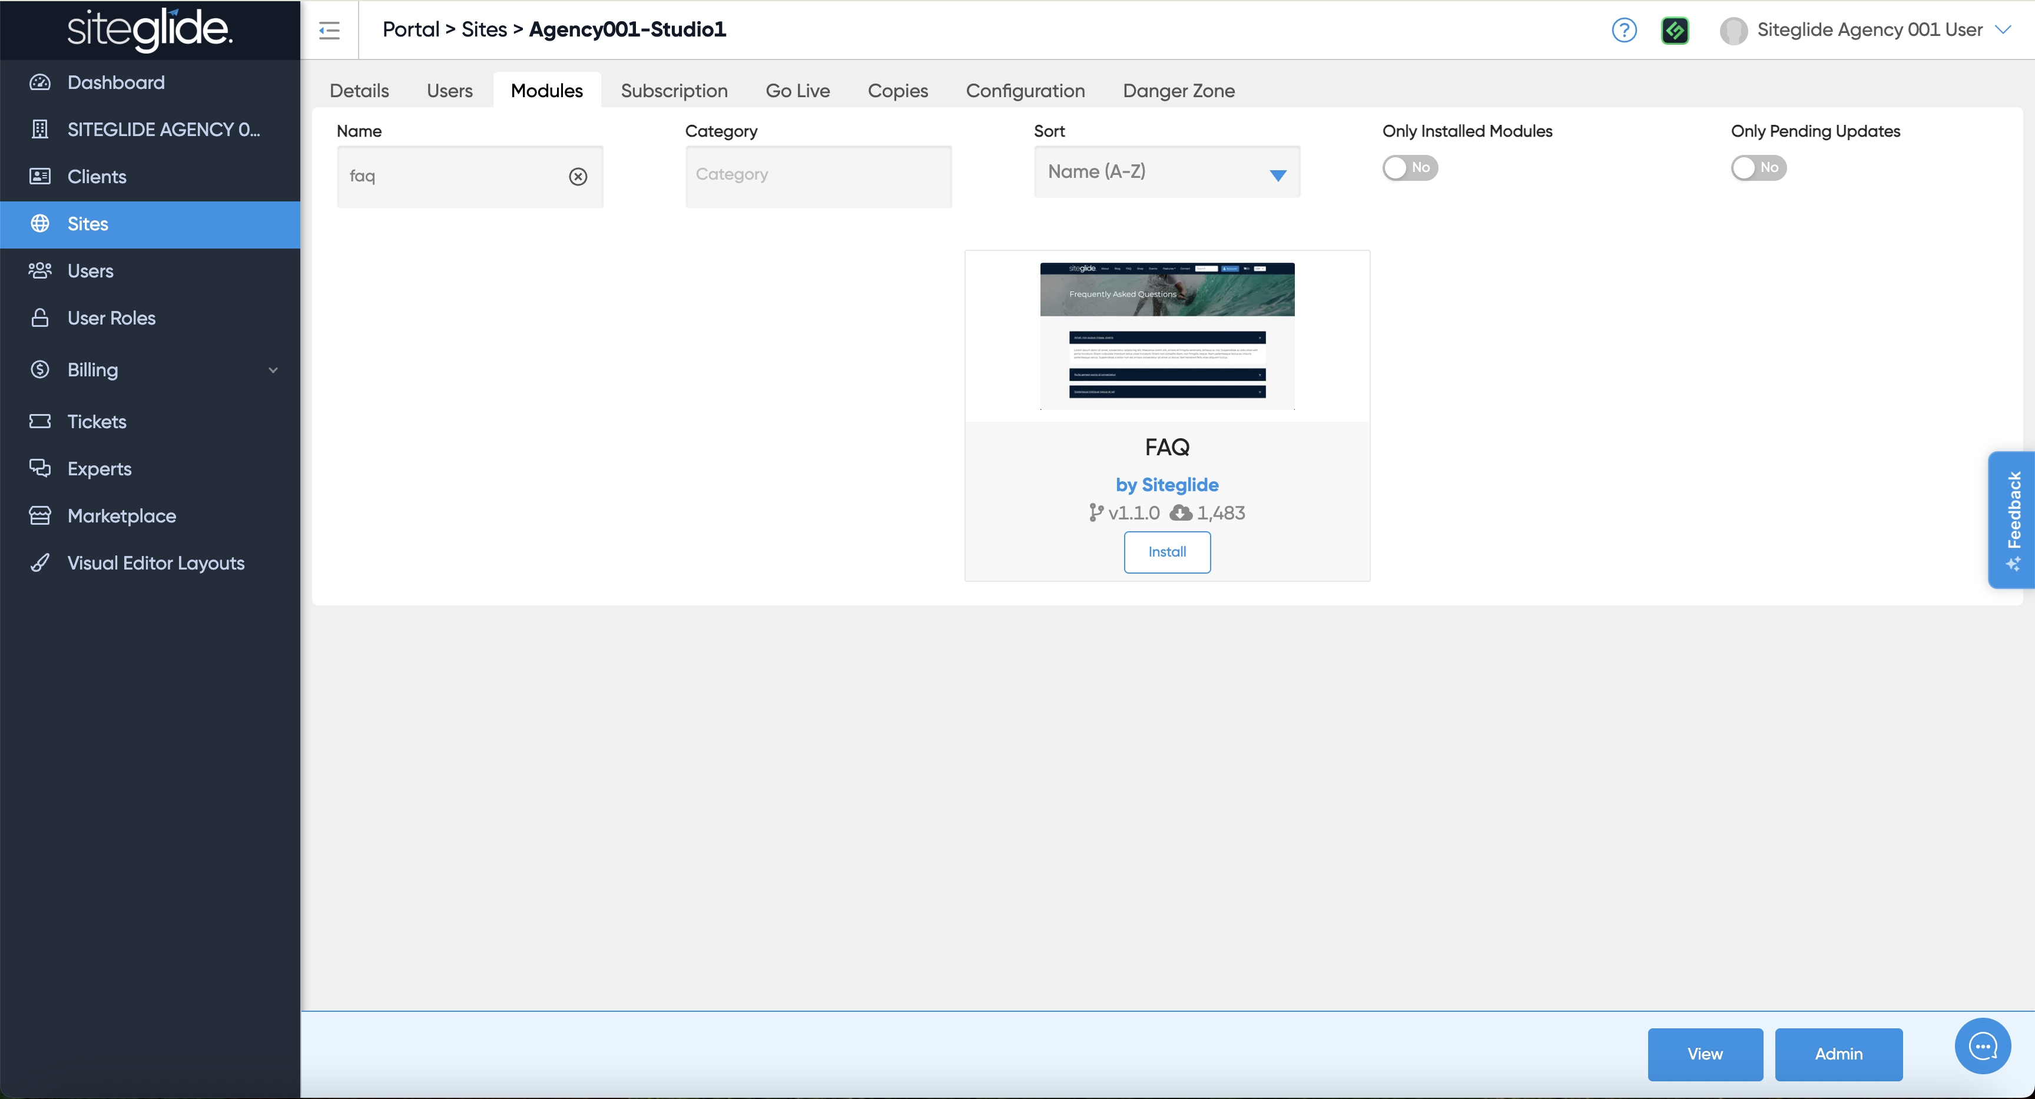Screen dimensions: 2035x1099
Task: Go to Marketplace in sidebar
Action: point(122,516)
